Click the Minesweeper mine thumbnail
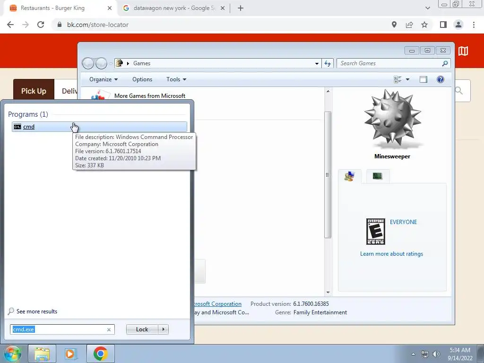 [392, 119]
